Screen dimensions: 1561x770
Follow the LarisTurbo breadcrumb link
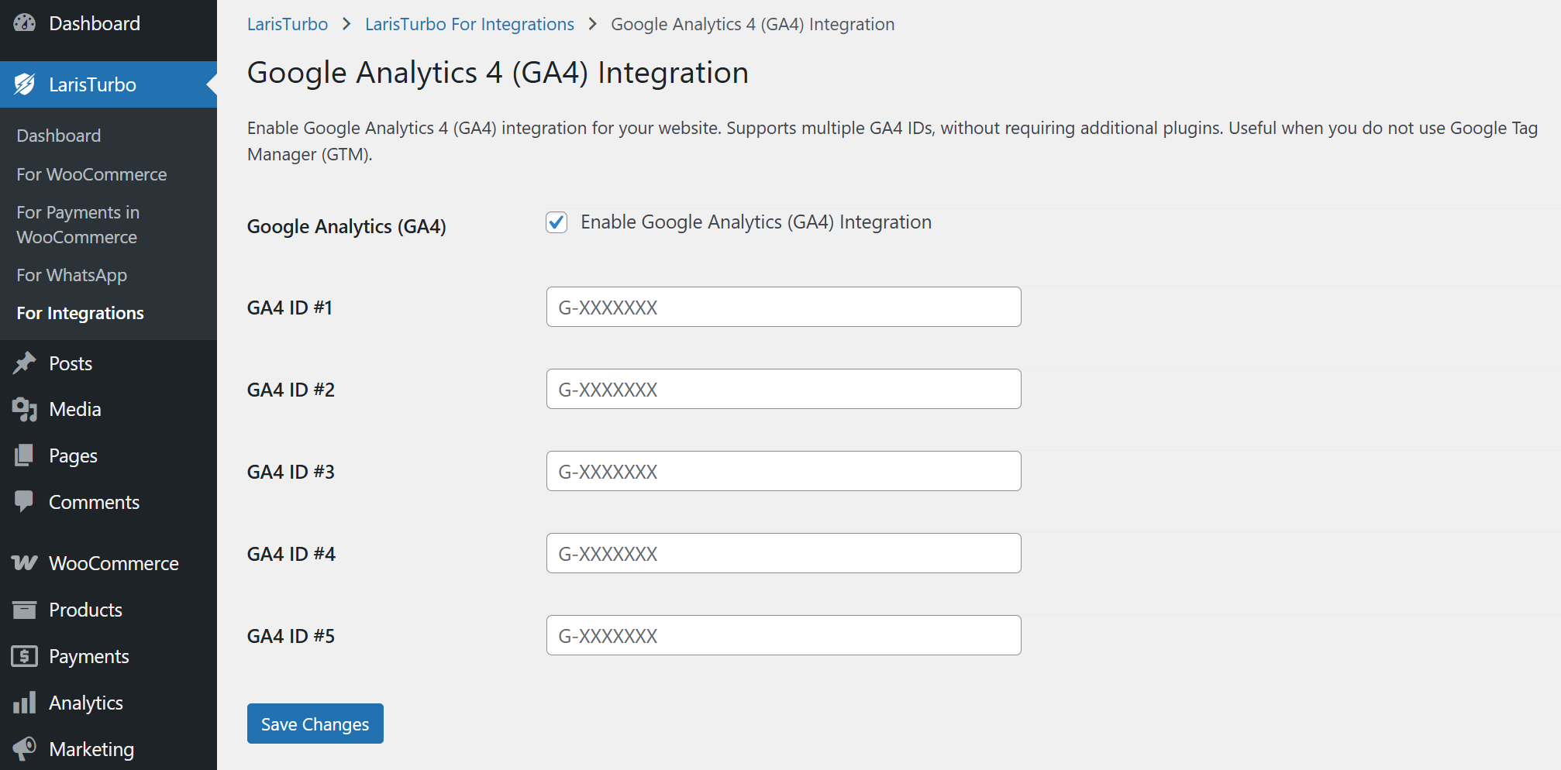(x=288, y=24)
